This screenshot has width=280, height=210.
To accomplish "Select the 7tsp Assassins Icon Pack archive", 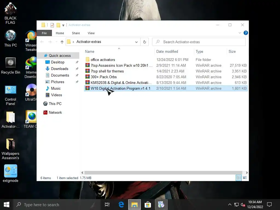I will tap(166, 65).
